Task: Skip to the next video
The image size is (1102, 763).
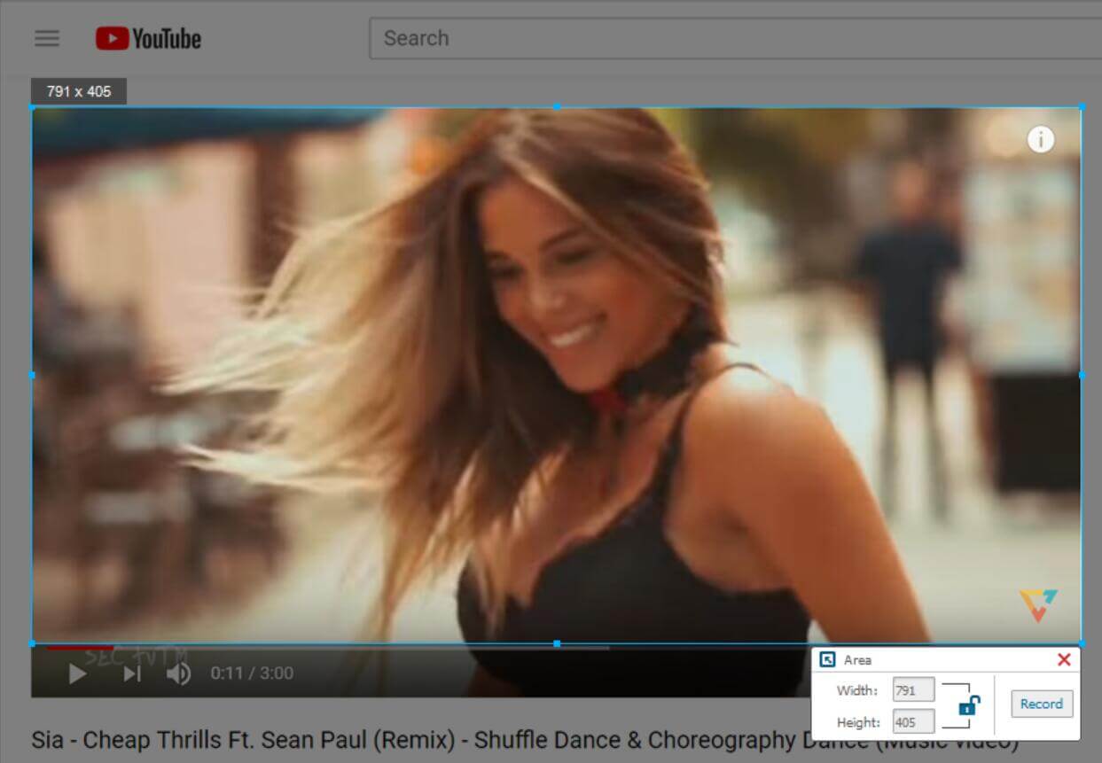Action: (132, 673)
